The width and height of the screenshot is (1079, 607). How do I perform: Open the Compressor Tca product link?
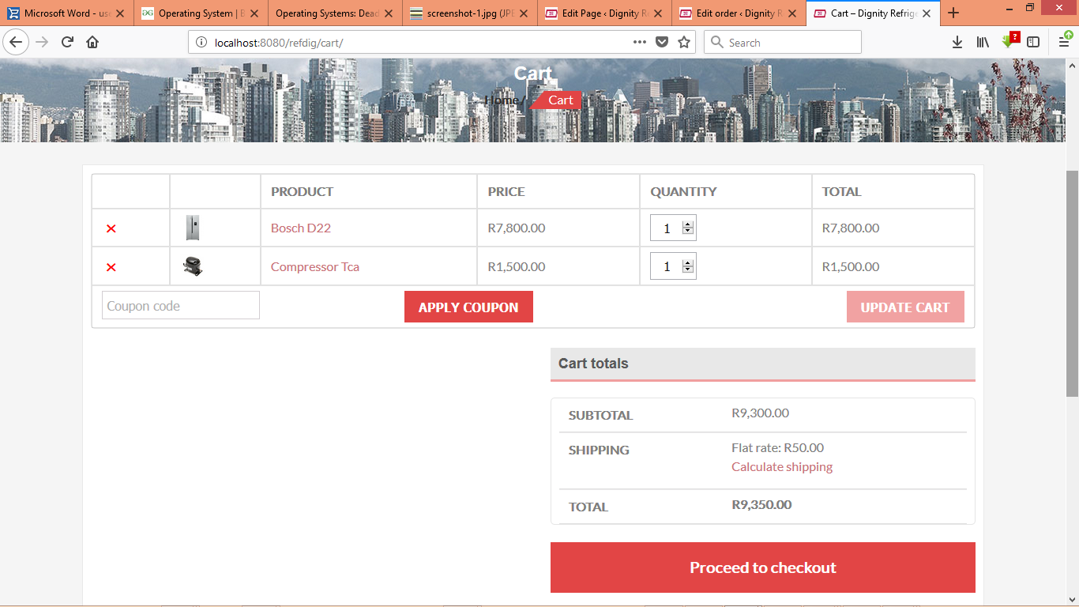point(315,266)
